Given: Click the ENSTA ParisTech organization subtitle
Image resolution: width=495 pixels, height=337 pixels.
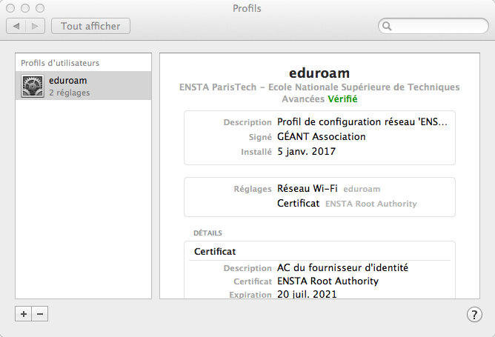Looking at the screenshot, I should point(319,93).
